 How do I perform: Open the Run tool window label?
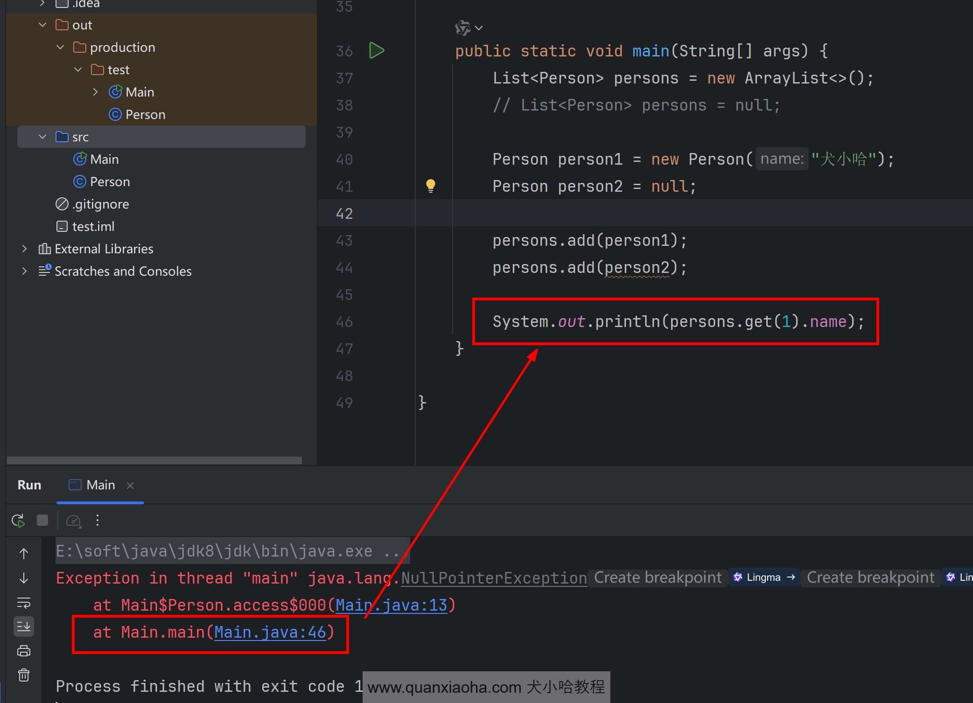point(29,485)
